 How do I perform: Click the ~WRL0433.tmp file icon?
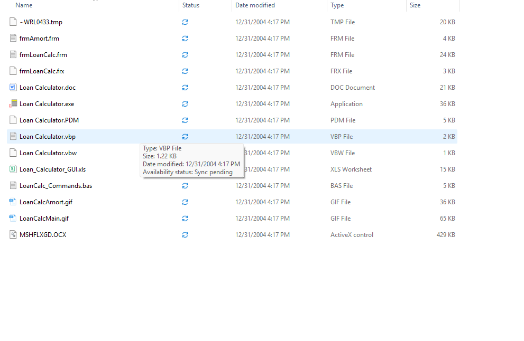14,22
